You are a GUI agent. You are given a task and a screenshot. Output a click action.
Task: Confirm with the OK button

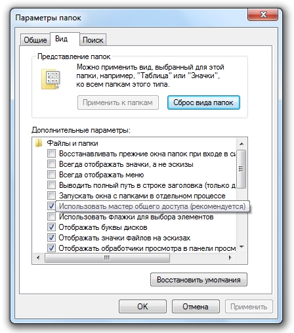click(x=142, y=307)
